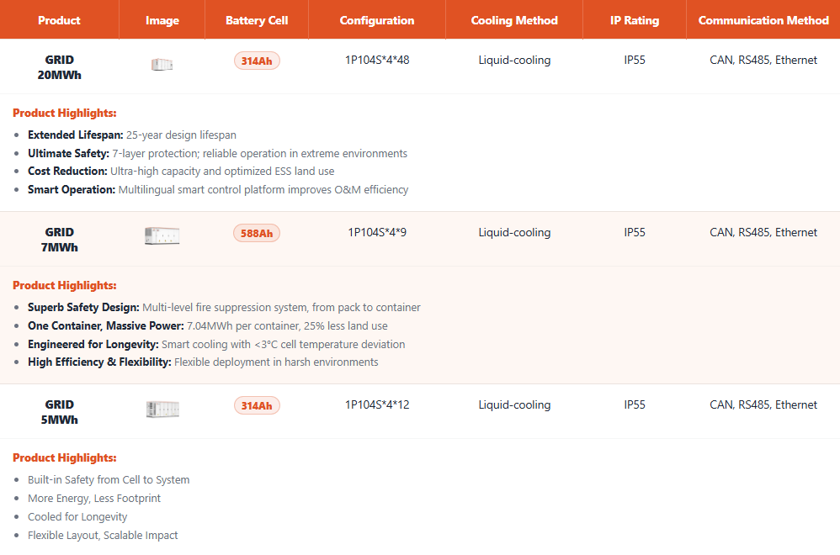The width and height of the screenshot is (840, 555).
Task: Open the GRID 7MWh product name
Action: coord(59,240)
